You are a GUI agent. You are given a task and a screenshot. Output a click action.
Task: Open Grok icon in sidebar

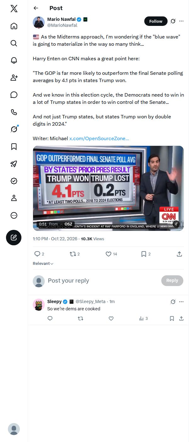point(14,129)
